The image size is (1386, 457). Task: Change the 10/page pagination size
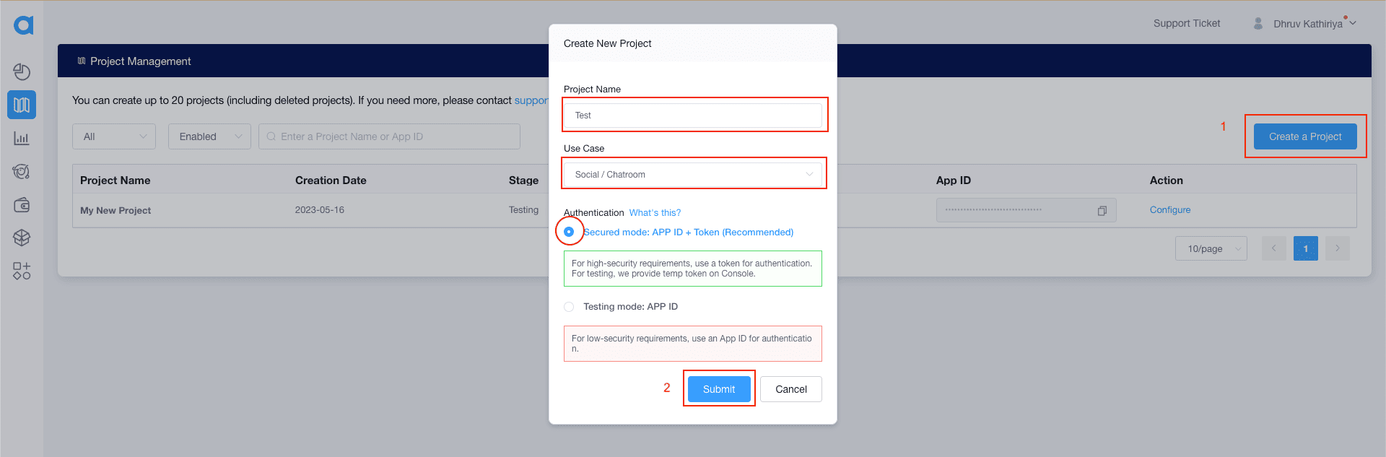1211,249
